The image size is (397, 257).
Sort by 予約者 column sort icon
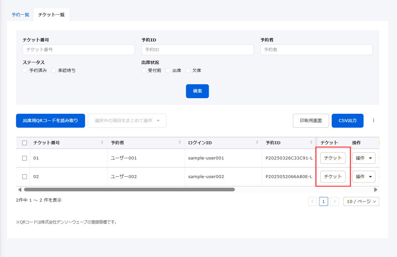tap(179, 143)
